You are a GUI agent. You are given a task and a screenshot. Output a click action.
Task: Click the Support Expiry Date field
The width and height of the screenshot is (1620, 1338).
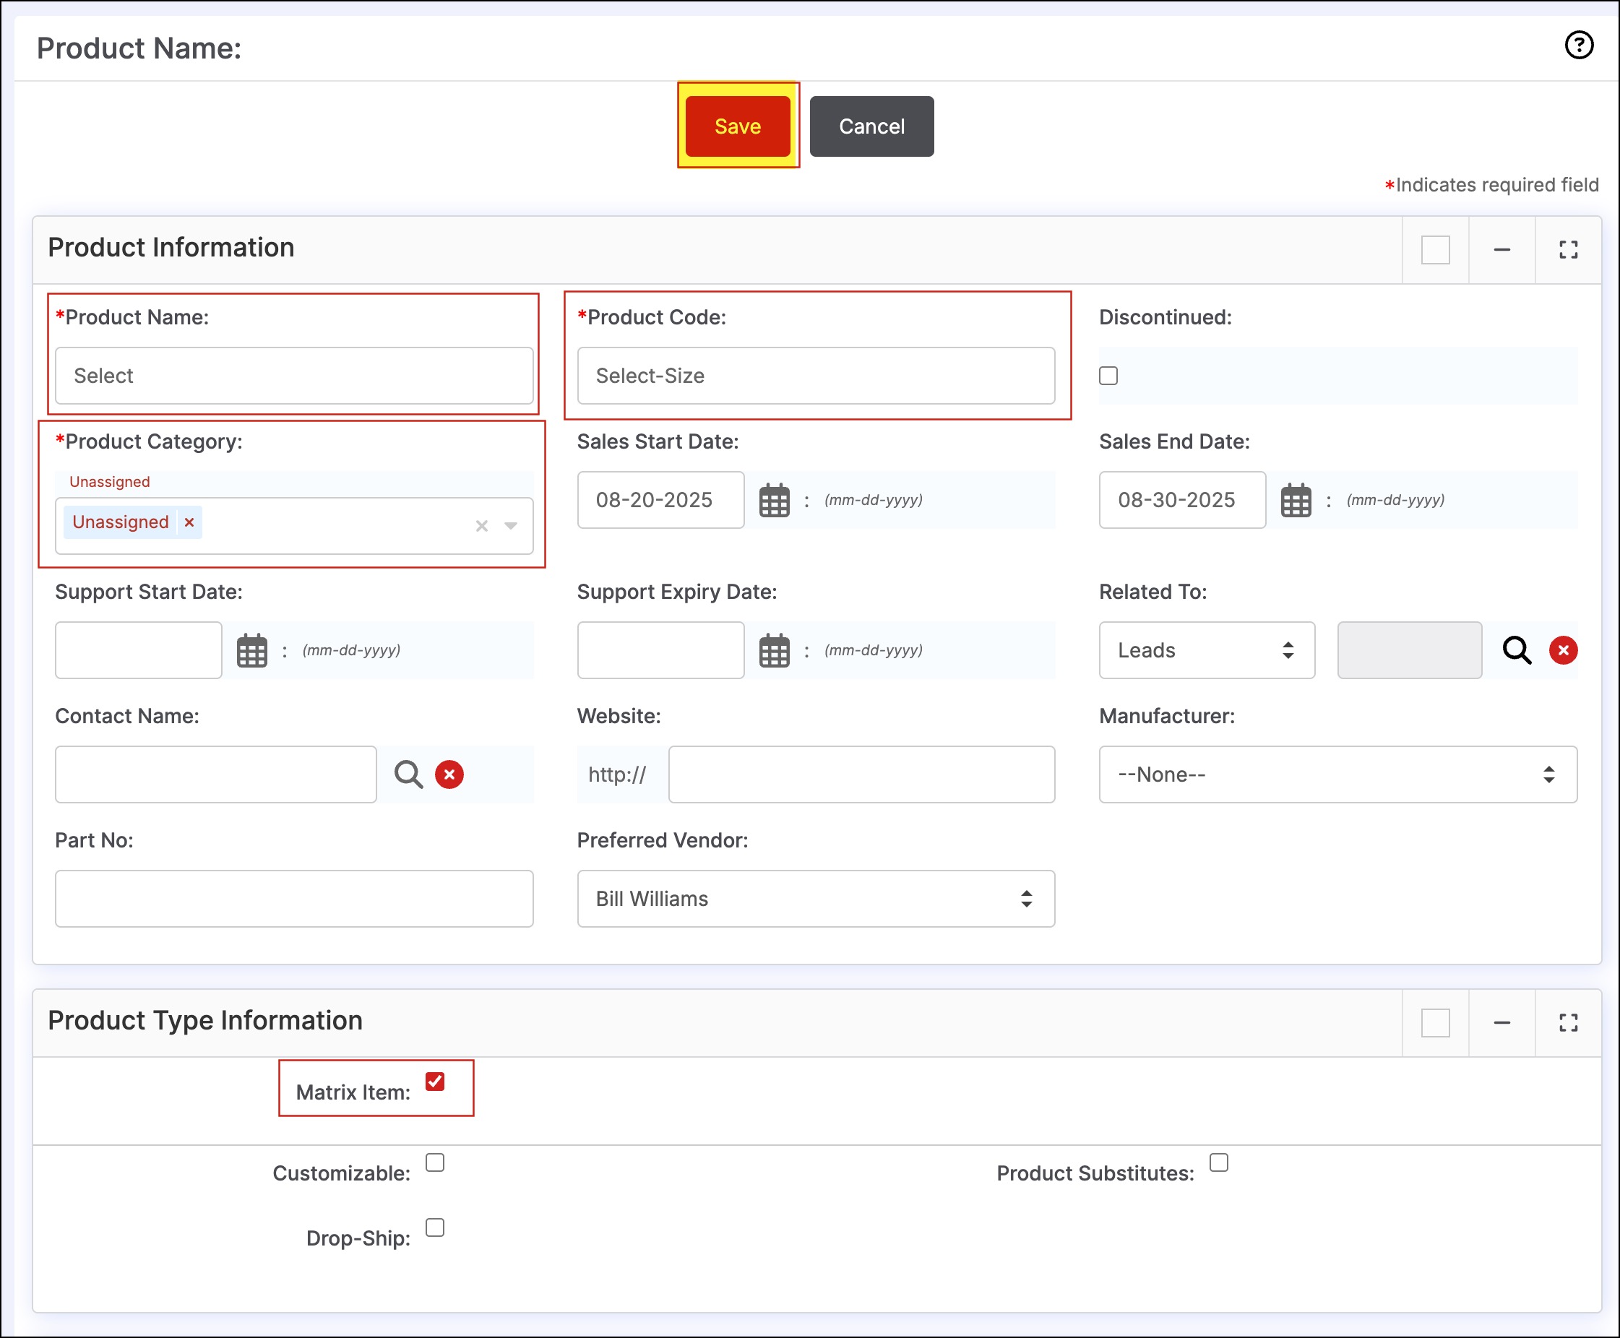pos(660,650)
